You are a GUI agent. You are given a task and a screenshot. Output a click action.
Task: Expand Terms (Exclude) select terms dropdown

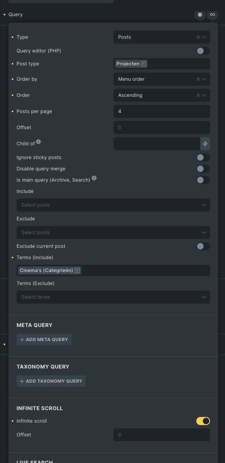point(113,297)
